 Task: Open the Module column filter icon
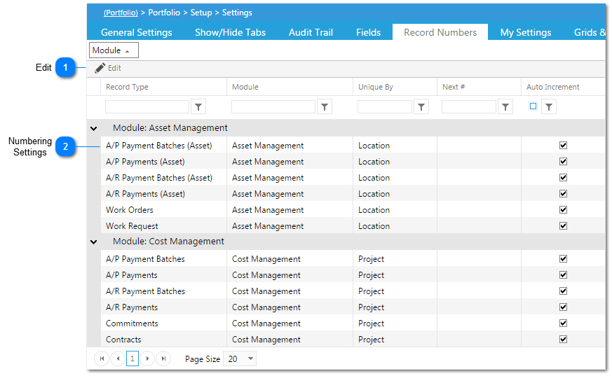coord(325,107)
